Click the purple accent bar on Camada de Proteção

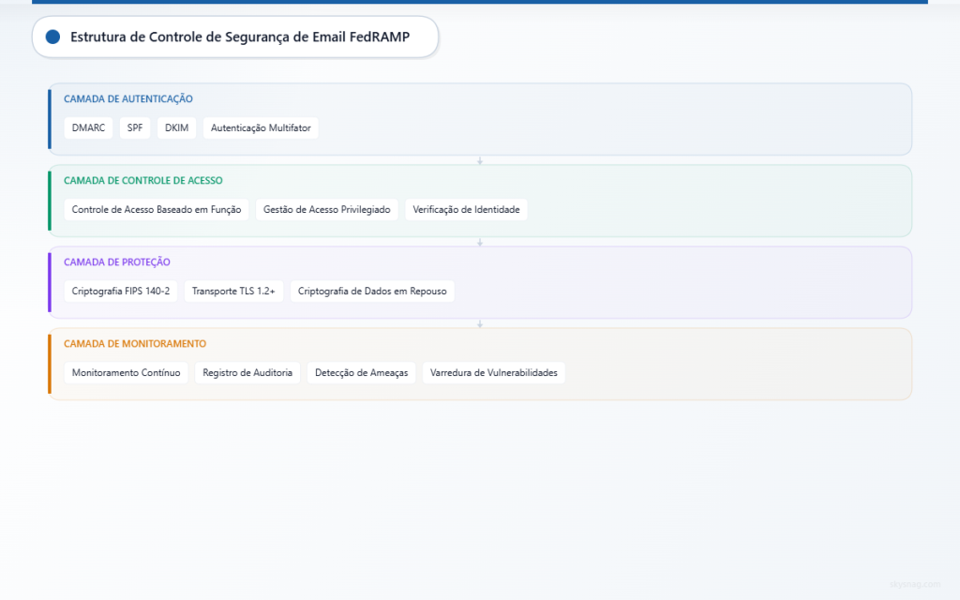pos(49,282)
